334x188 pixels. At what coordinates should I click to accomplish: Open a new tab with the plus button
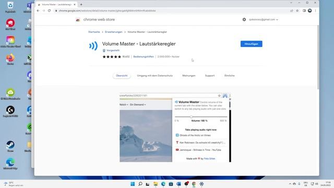[x=81, y=5]
